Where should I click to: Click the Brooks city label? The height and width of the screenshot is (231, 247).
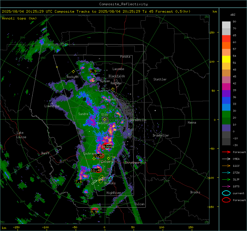195,192
